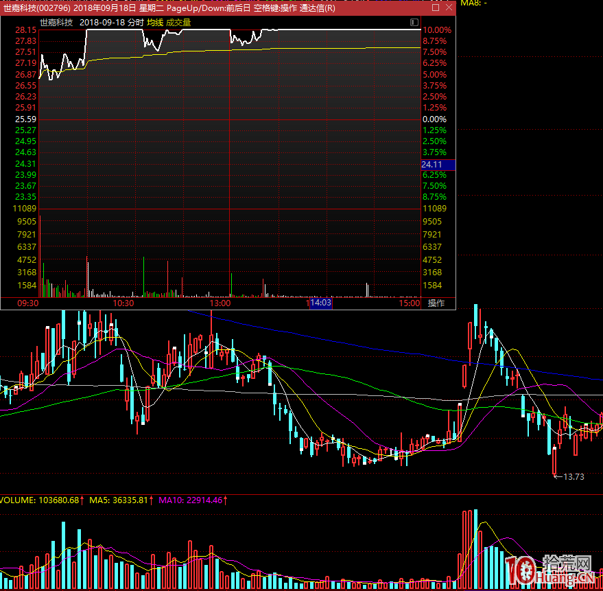
Task: Click the "MA8: -" indicator label
Action: (x=474, y=3)
